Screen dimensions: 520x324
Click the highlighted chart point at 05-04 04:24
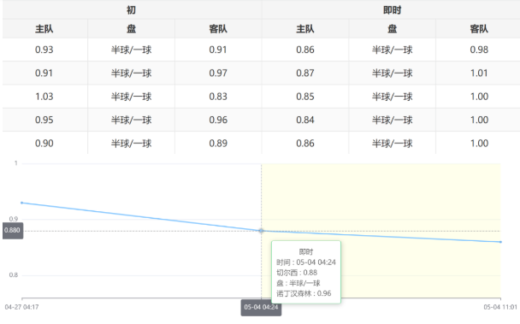262,231
